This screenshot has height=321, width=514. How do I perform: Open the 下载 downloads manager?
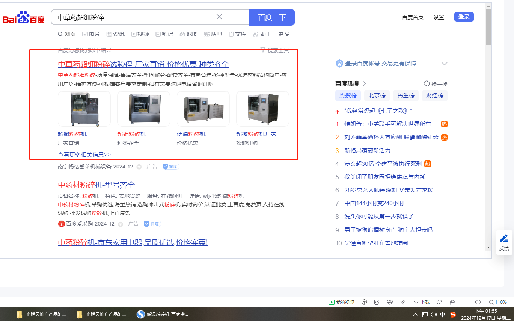[x=422, y=302]
